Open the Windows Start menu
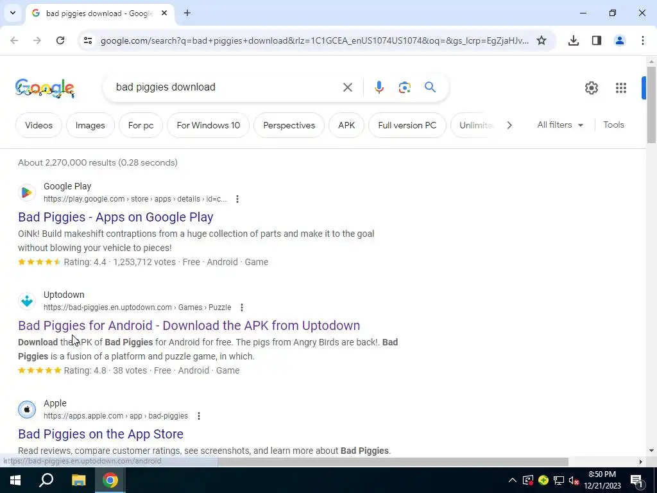Screen dimensions: 657x493 [15, 480]
